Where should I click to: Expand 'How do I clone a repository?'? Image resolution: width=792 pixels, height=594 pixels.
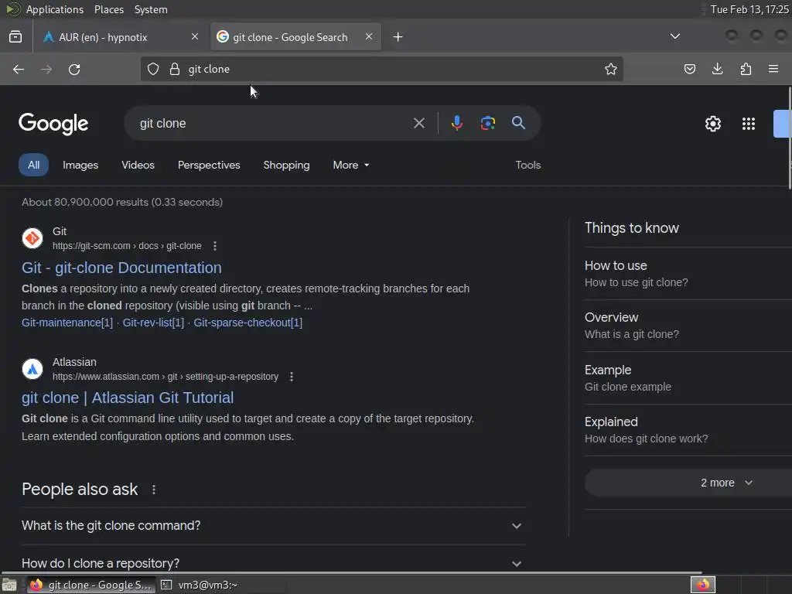pos(274,563)
